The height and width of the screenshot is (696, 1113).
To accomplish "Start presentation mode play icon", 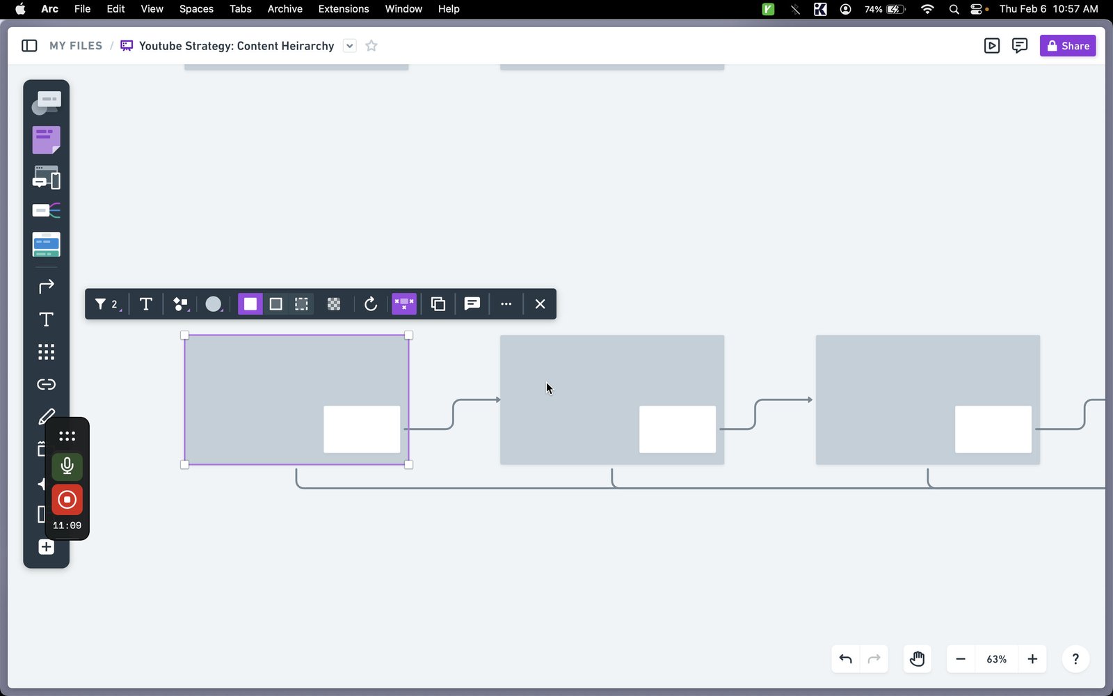I will [x=992, y=46].
